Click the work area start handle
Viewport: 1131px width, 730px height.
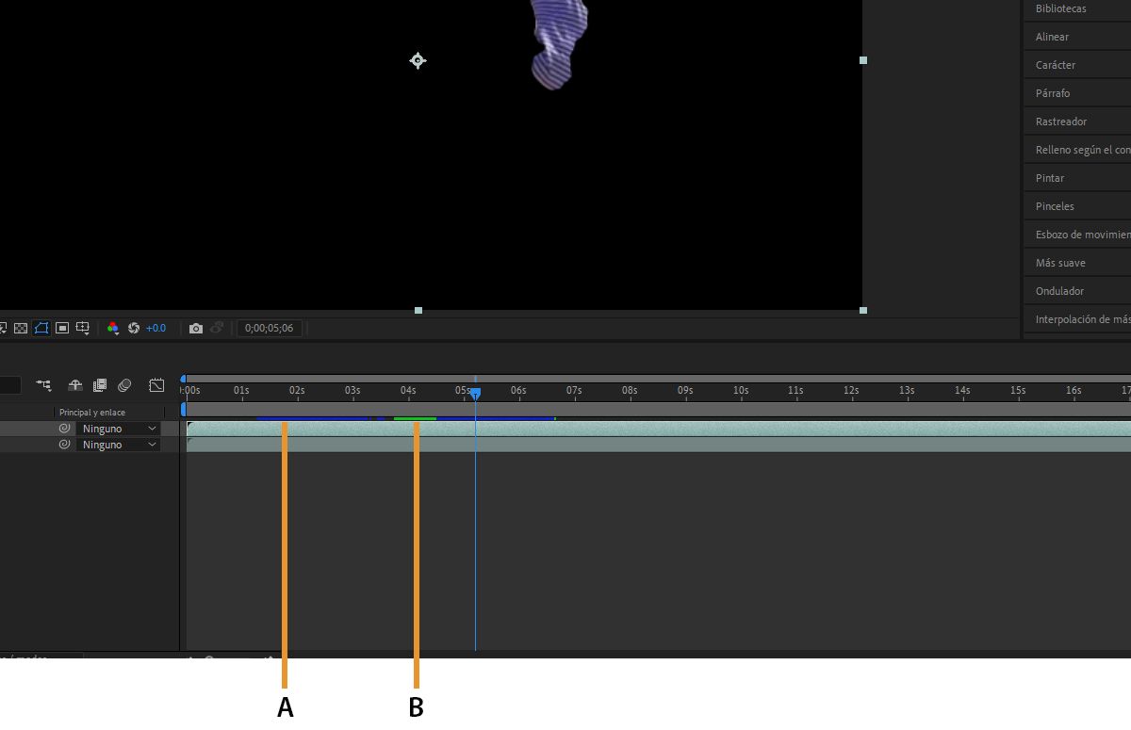pos(184,410)
